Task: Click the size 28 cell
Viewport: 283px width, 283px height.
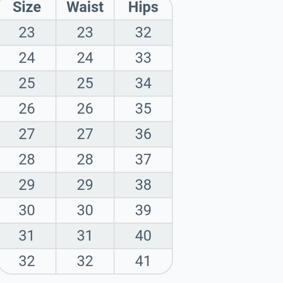Action: [x=27, y=160]
